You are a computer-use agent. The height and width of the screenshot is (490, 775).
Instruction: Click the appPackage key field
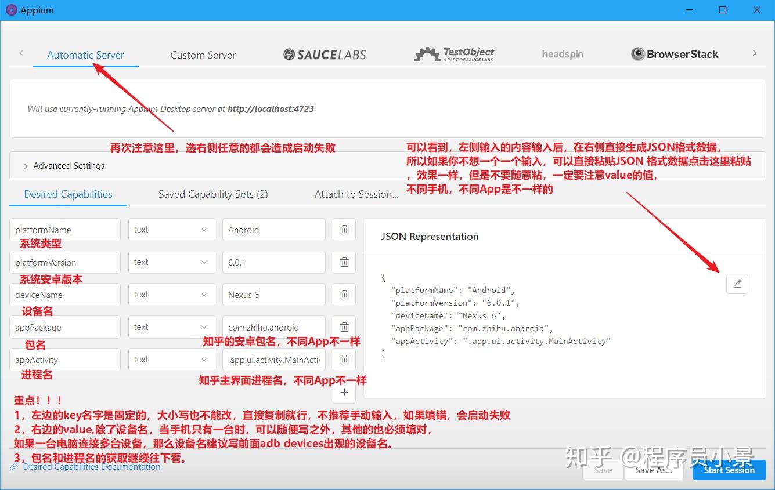tap(65, 327)
